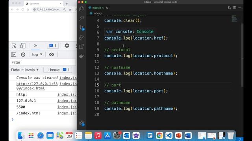Open the top JavaScript context dropdown

37,55
